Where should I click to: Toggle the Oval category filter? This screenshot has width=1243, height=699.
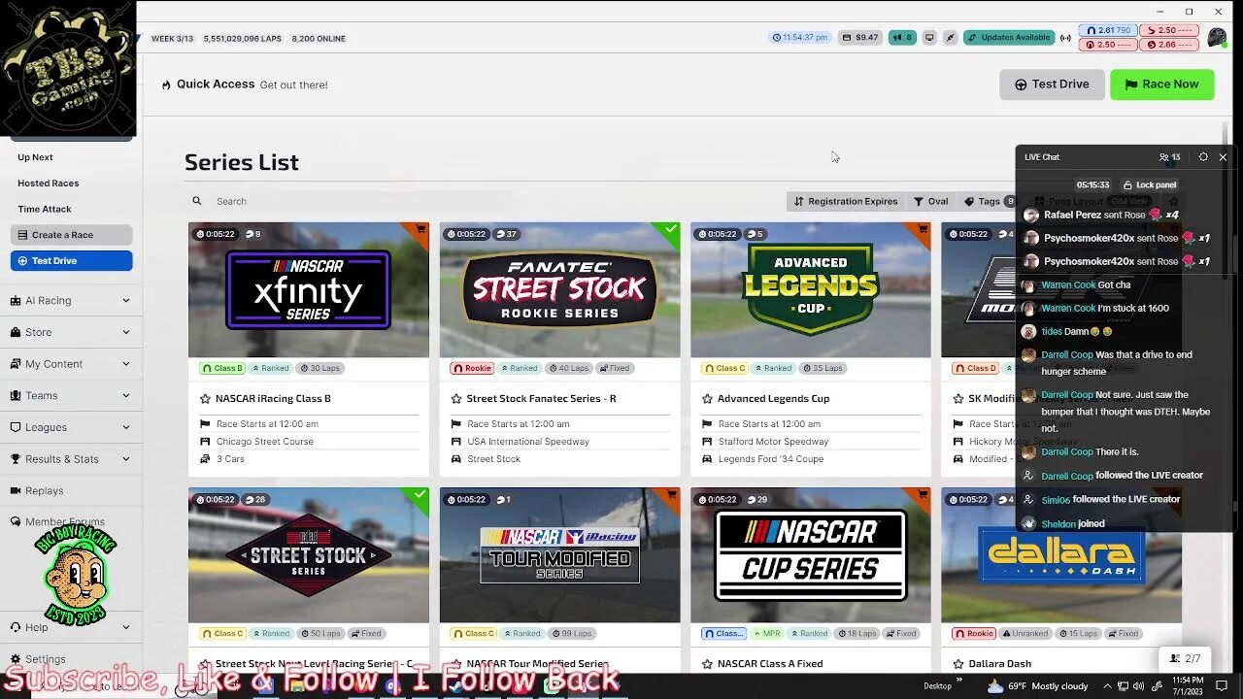pyautogui.click(x=931, y=201)
